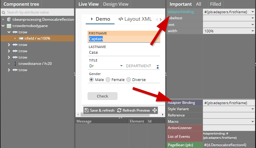This screenshot has height=148, width=256.
Task: Click the search magnifier icon in Component tree
Action: tap(3, 12)
